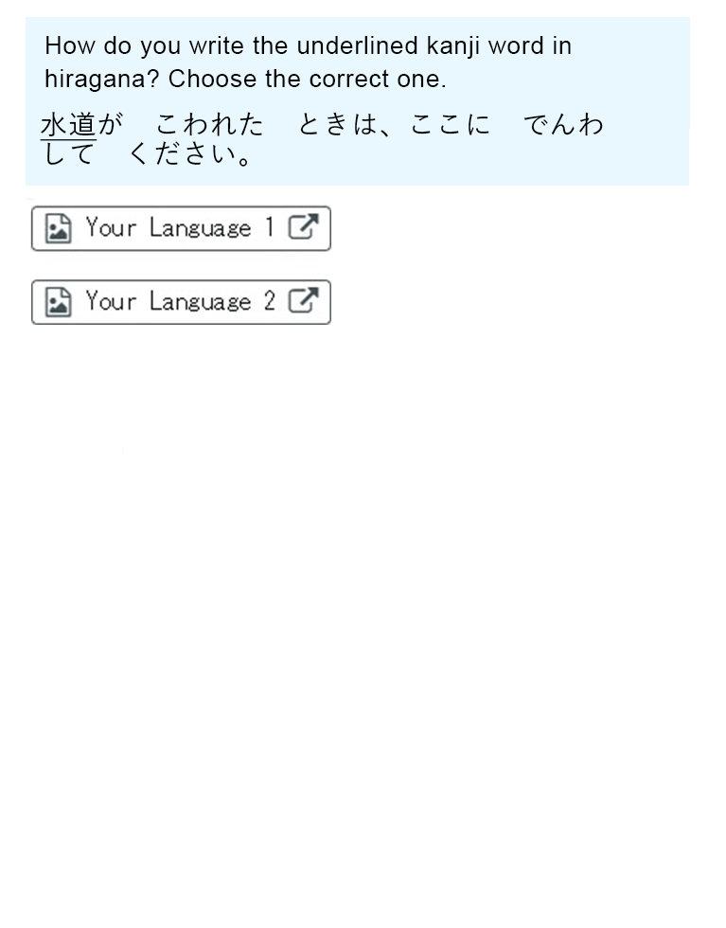Click the second sentence line して ください。
The width and height of the screenshot is (726, 928).
pyautogui.click(x=148, y=155)
